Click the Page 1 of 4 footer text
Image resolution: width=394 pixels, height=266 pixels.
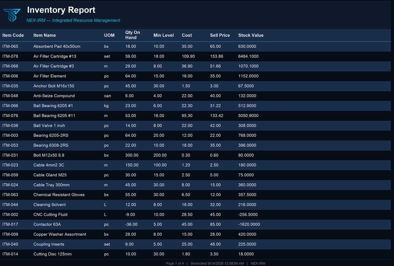(175, 263)
